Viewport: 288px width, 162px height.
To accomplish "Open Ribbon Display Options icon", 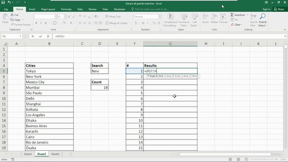I will [266, 2].
